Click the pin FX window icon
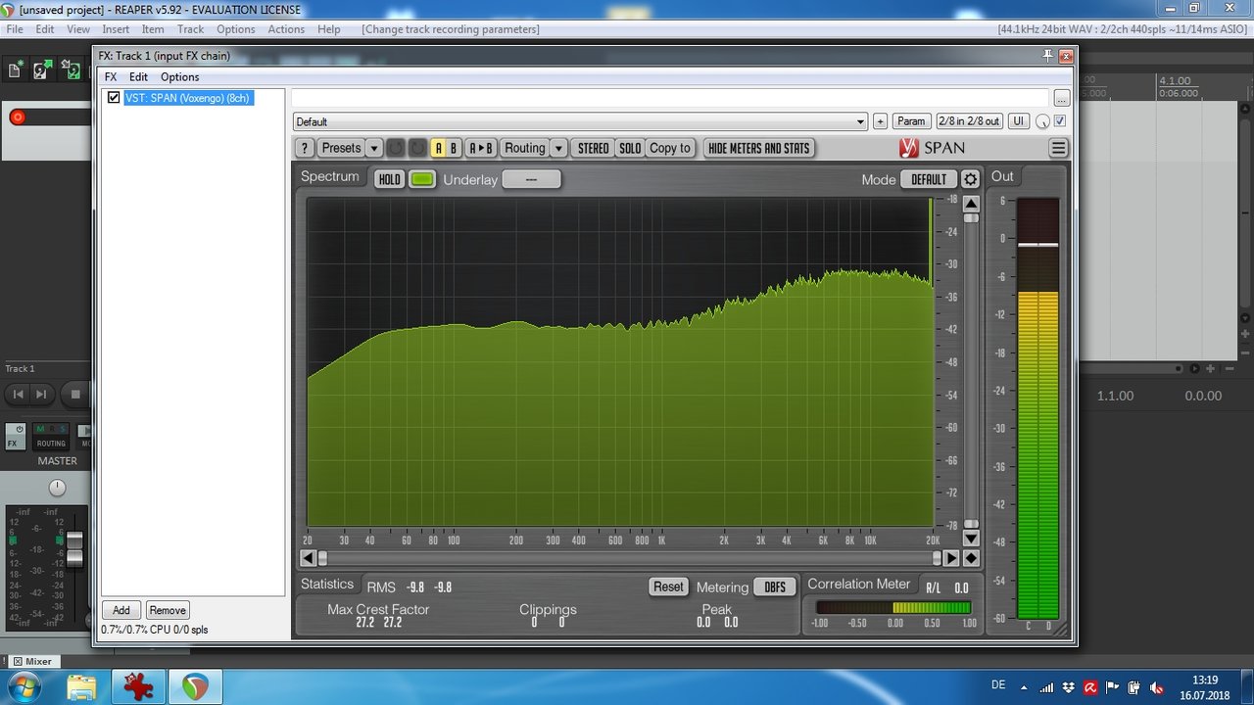 pyautogui.click(x=1047, y=56)
